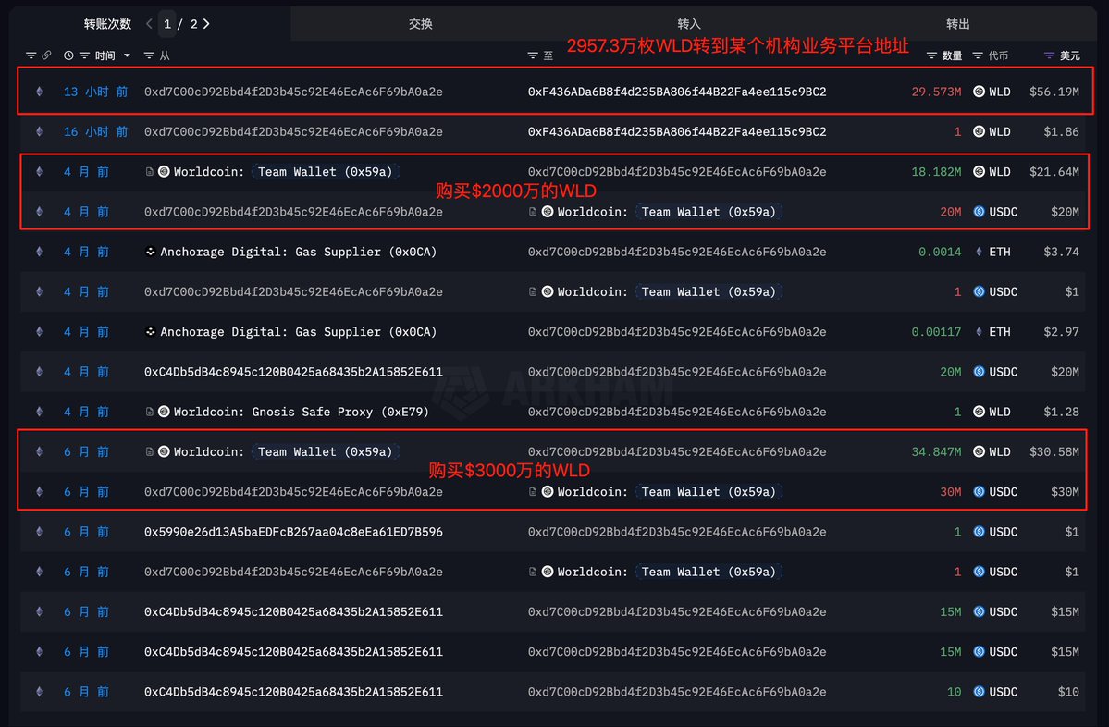Image resolution: width=1109 pixels, height=727 pixels.
Task: Open the filter icon for the 时间 column
Action: pos(84,55)
